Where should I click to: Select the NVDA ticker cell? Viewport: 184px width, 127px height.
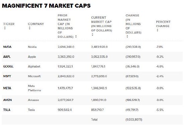tap(7, 47)
